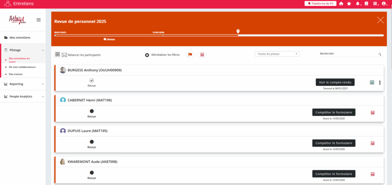Toggle the orange flag filter
Viewport: 392px width, 185px height.
click(190, 55)
